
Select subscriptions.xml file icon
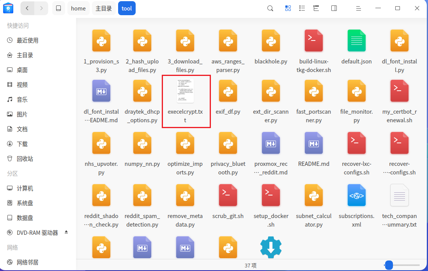357,195
